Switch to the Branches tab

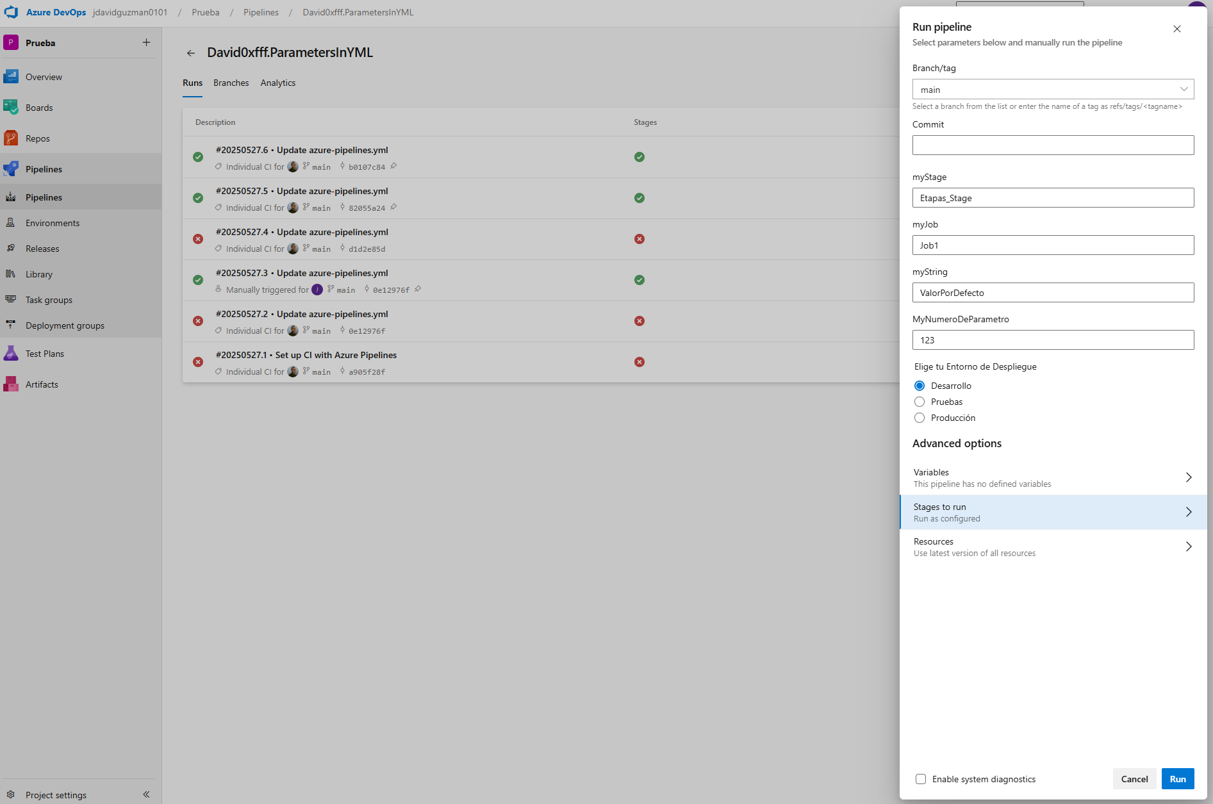[231, 83]
